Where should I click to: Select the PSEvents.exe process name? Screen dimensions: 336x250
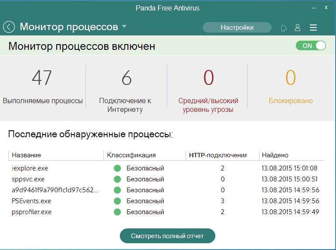click(31, 201)
